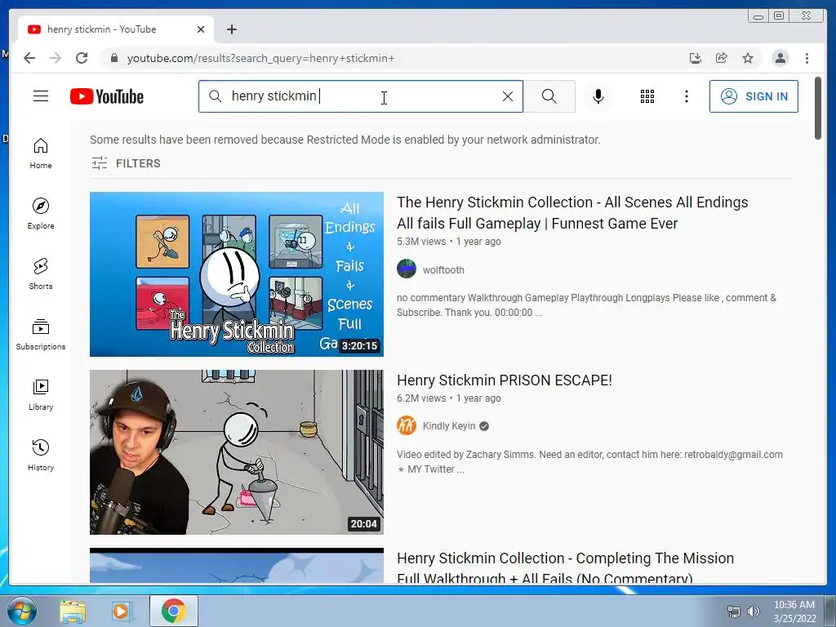Click the YouTube logo
This screenshot has width=836, height=627.
[107, 96]
